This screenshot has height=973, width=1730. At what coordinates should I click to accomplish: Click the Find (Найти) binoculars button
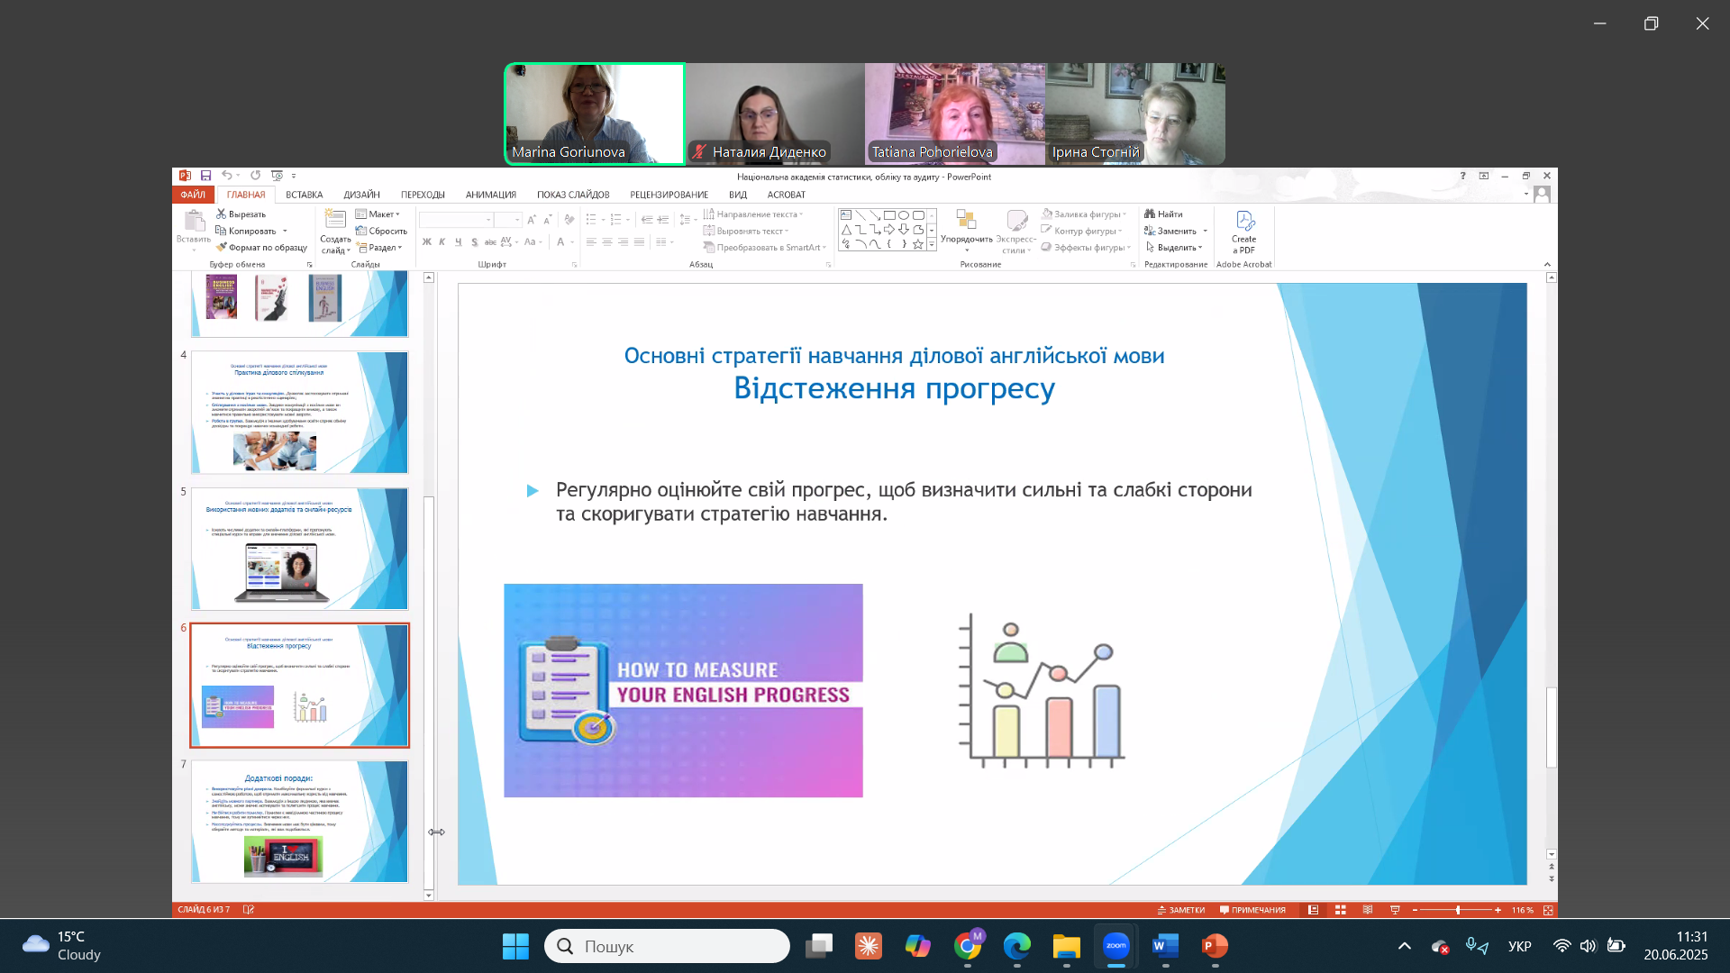[1164, 214]
